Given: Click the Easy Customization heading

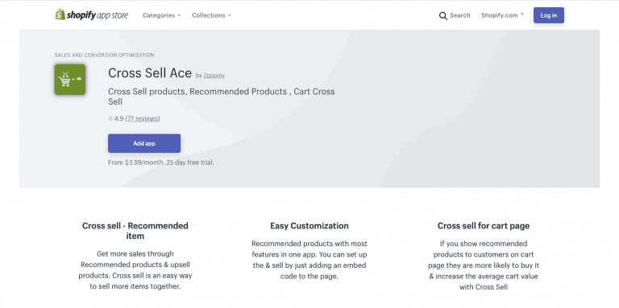Looking at the screenshot, I should [x=309, y=226].
